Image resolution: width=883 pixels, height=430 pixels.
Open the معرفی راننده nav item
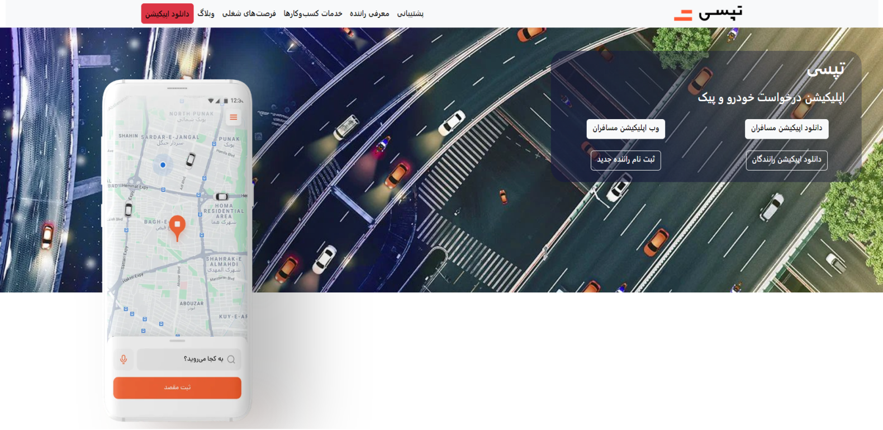[369, 13]
